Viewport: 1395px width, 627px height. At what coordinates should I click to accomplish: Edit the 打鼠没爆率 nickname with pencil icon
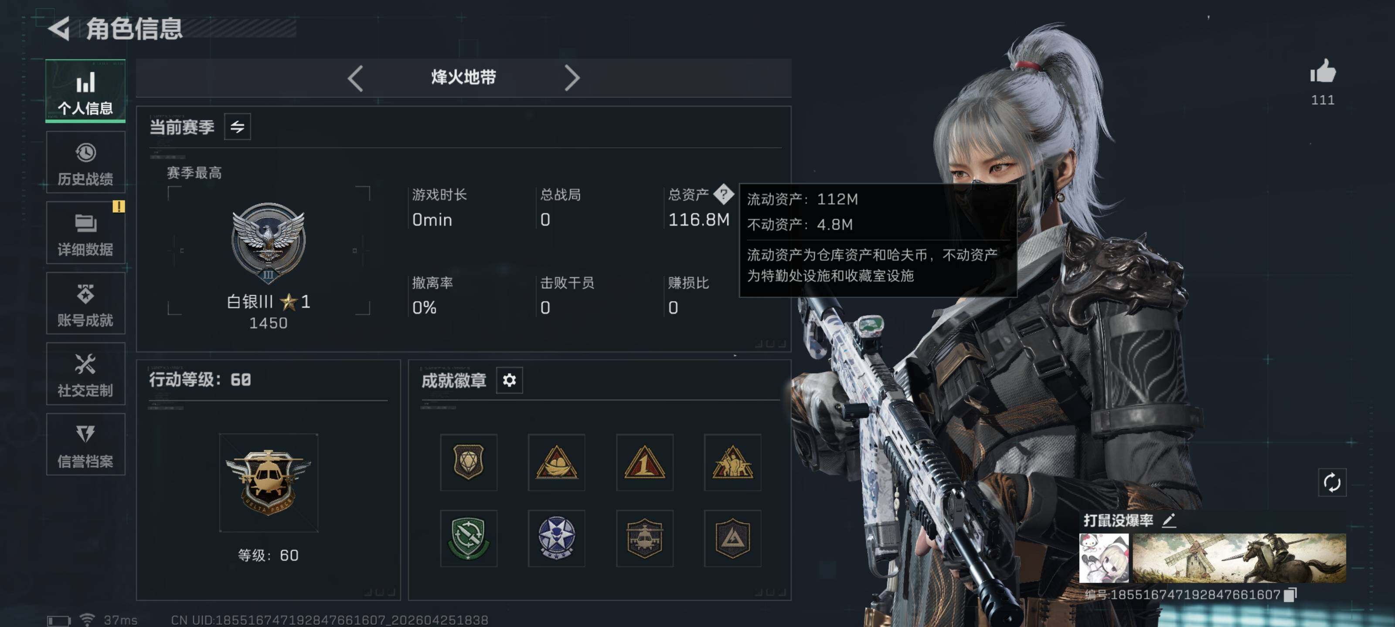coord(1169,520)
